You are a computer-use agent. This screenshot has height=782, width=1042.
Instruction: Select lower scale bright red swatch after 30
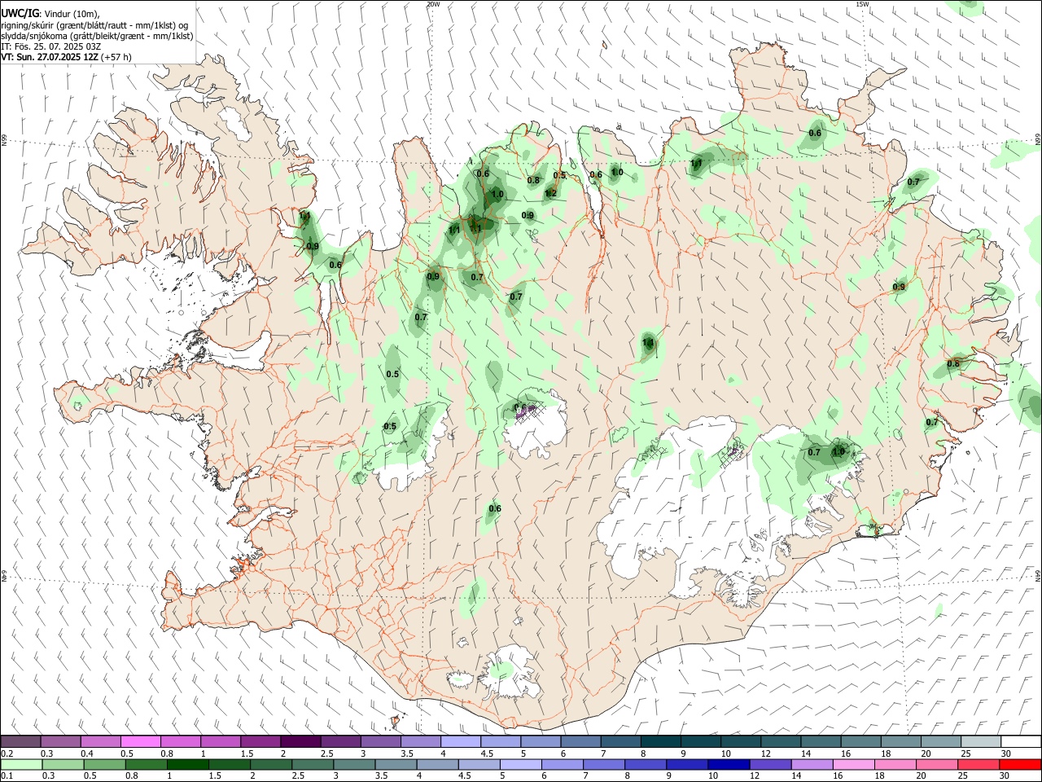point(1020,764)
